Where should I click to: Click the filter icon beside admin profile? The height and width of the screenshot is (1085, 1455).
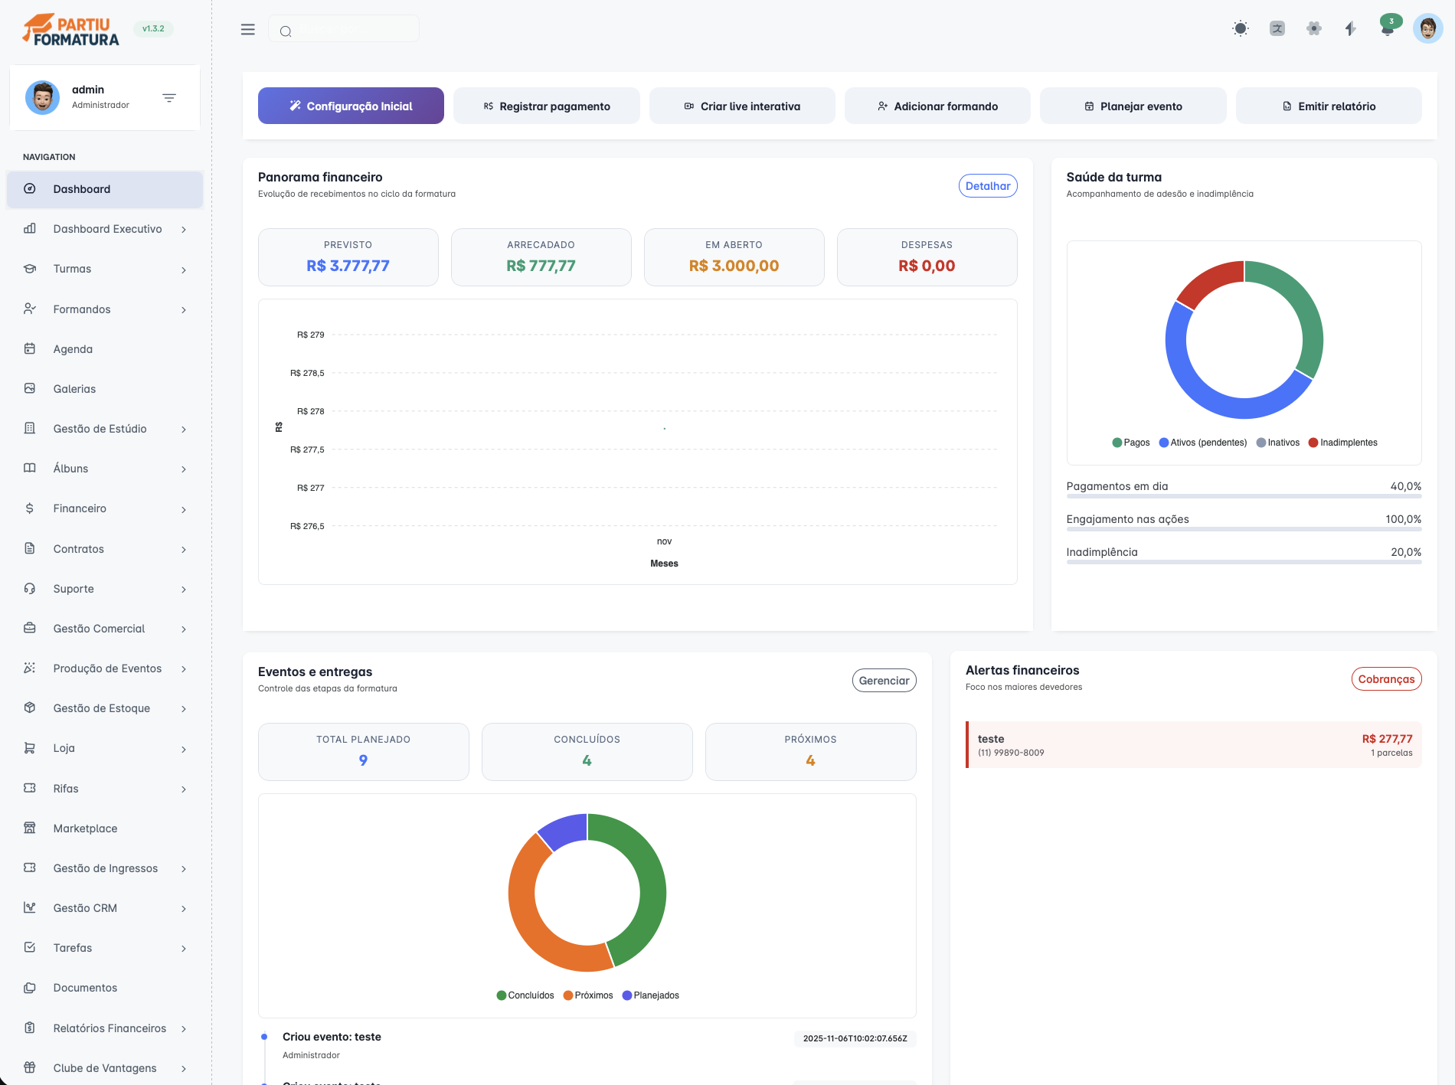click(x=169, y=98)
